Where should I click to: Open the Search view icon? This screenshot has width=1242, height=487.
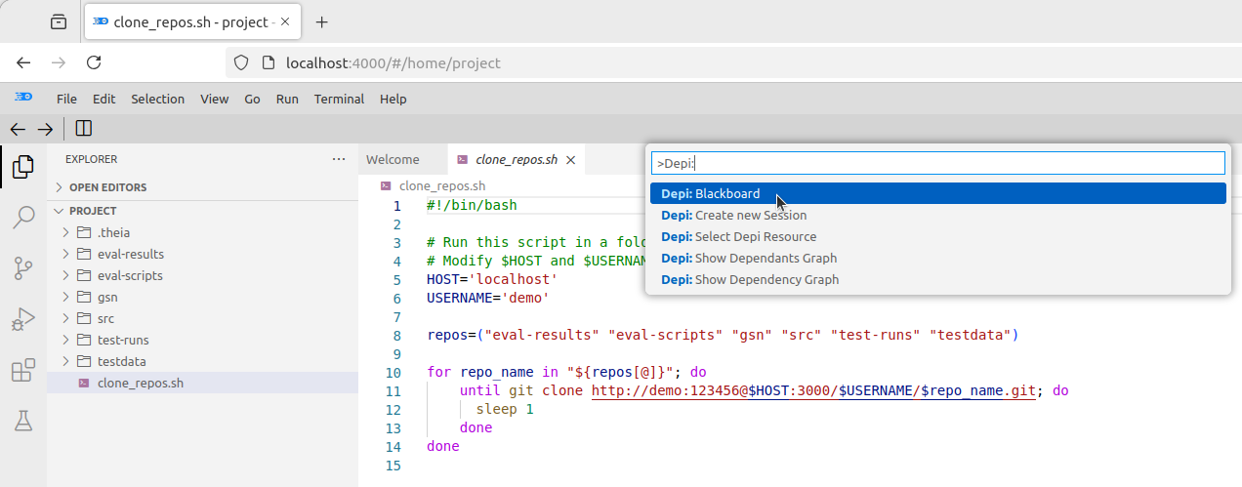click(x=22, y=218)
